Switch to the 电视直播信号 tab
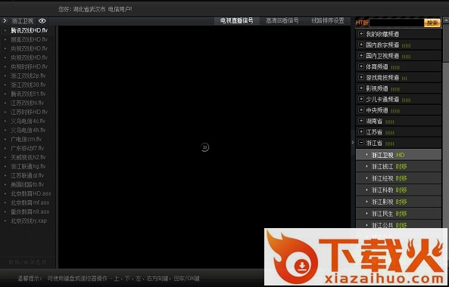 pyautogui.click(x=237, y=21)
